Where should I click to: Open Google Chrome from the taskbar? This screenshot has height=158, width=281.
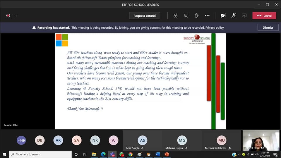(131, 154)
